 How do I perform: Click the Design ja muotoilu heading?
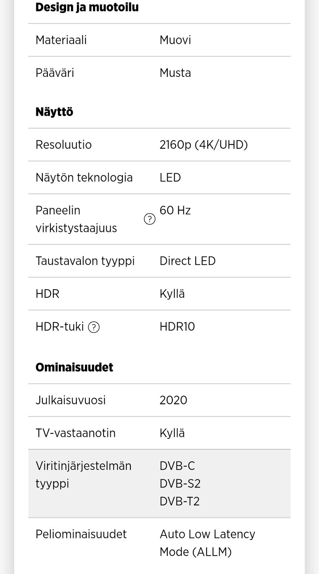tap(87, 7)
